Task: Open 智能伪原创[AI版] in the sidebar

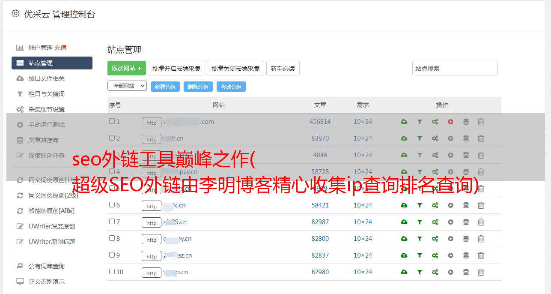Action: (52, 211)
